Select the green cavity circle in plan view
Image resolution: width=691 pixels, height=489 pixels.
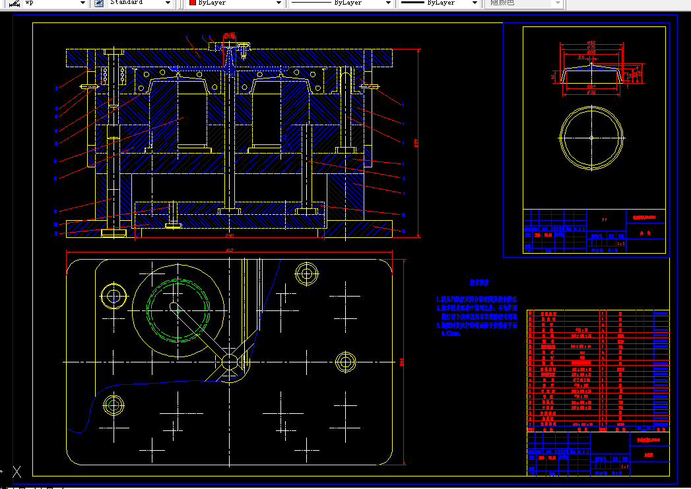pos(178,310)
